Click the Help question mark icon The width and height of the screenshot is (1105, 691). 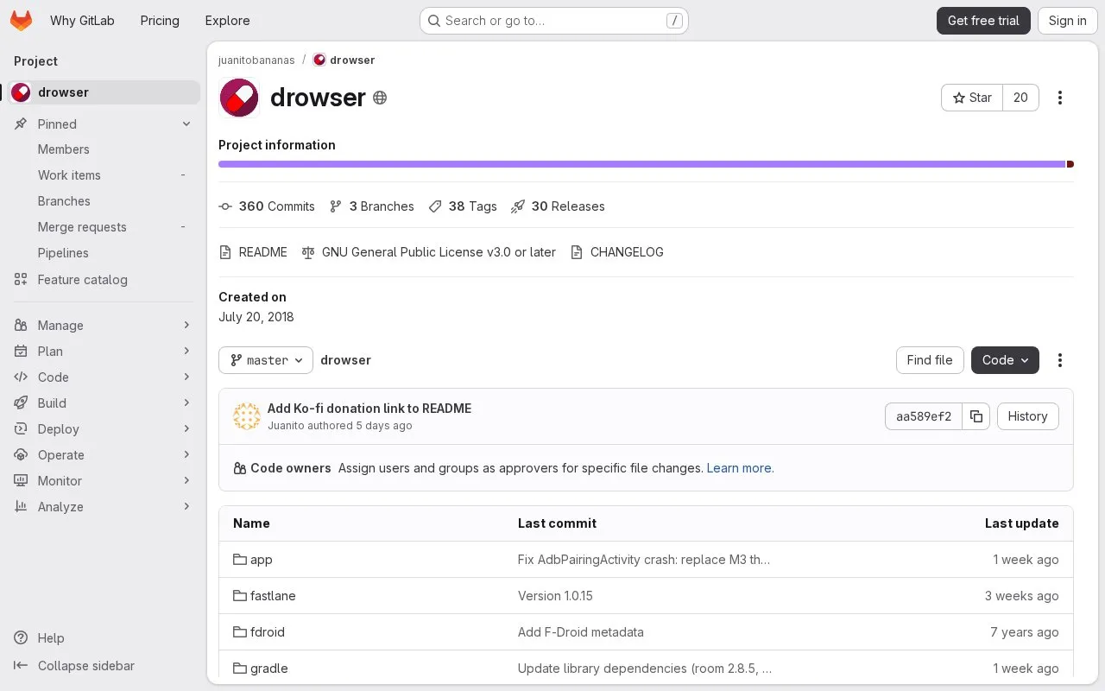pos(21,638)
